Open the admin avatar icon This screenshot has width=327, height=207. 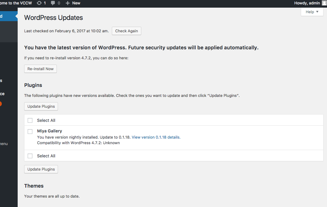click(324, 3)
